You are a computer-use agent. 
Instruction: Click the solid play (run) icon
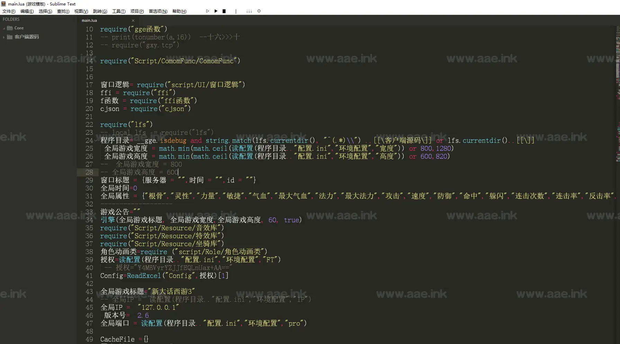pos(216,11)
